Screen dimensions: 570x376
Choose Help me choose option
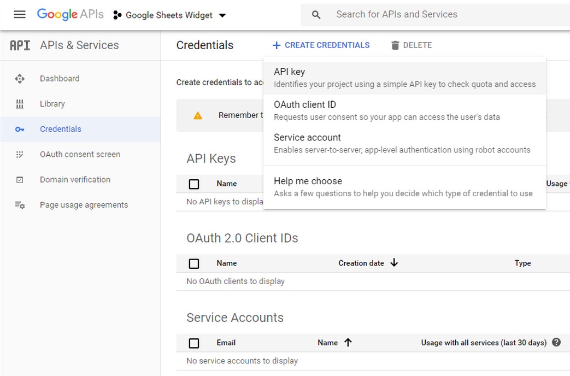point(404,187)
